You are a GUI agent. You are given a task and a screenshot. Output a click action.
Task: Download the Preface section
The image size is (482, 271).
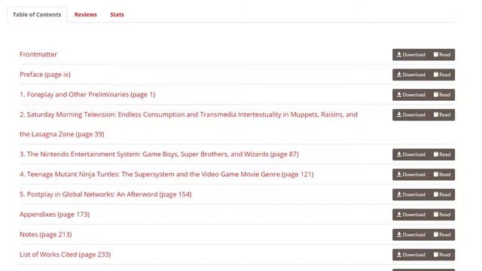410,75
